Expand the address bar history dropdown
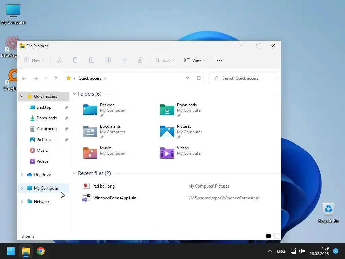The image size is (345, 259). (x=187, y=78)
